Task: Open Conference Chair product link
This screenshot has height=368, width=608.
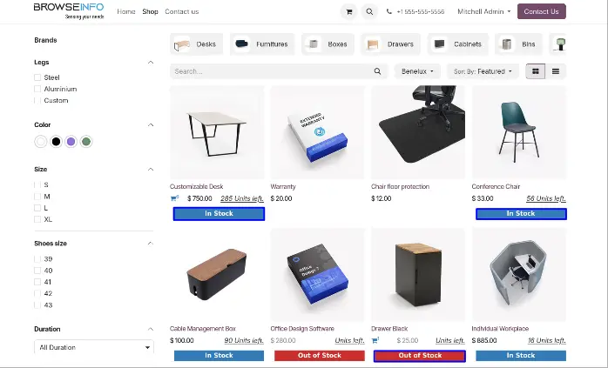Action: [496, 187]
